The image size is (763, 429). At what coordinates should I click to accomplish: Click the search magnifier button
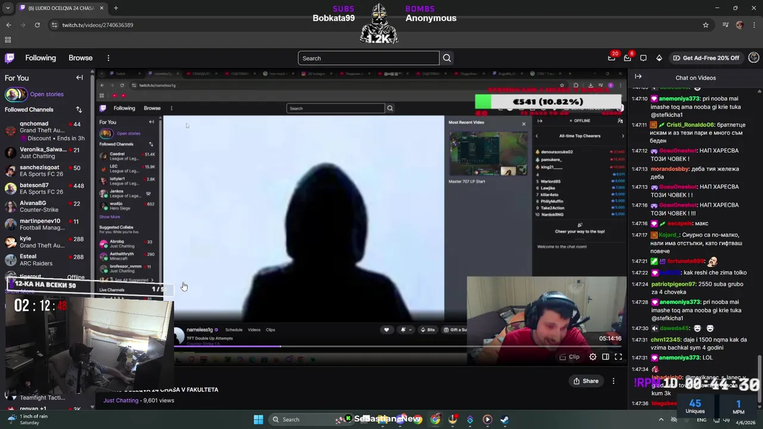click(x=447, y=58)
